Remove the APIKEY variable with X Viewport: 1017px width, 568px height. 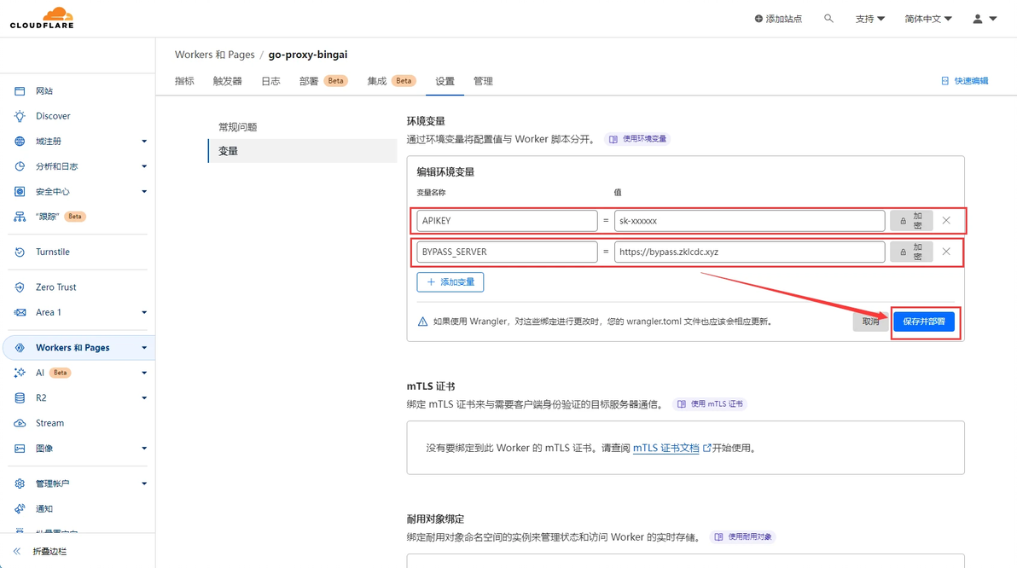click(946, 220)
